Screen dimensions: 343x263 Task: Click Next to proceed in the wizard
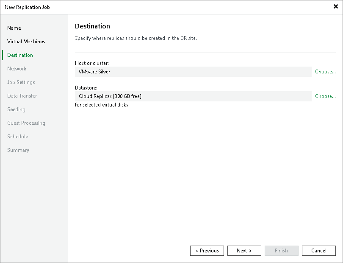click(x=244, y=250)
